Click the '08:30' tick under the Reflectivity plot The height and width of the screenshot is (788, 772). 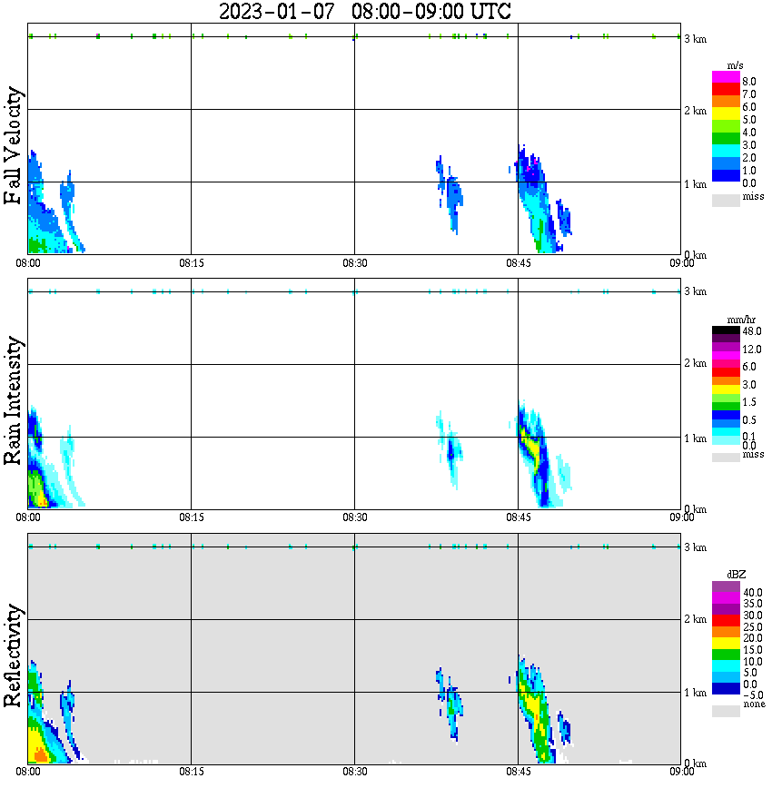tap(355, 771)
